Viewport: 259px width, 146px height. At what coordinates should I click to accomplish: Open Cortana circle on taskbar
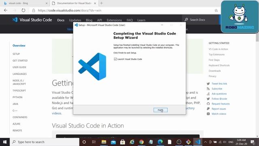click(84, 142)
